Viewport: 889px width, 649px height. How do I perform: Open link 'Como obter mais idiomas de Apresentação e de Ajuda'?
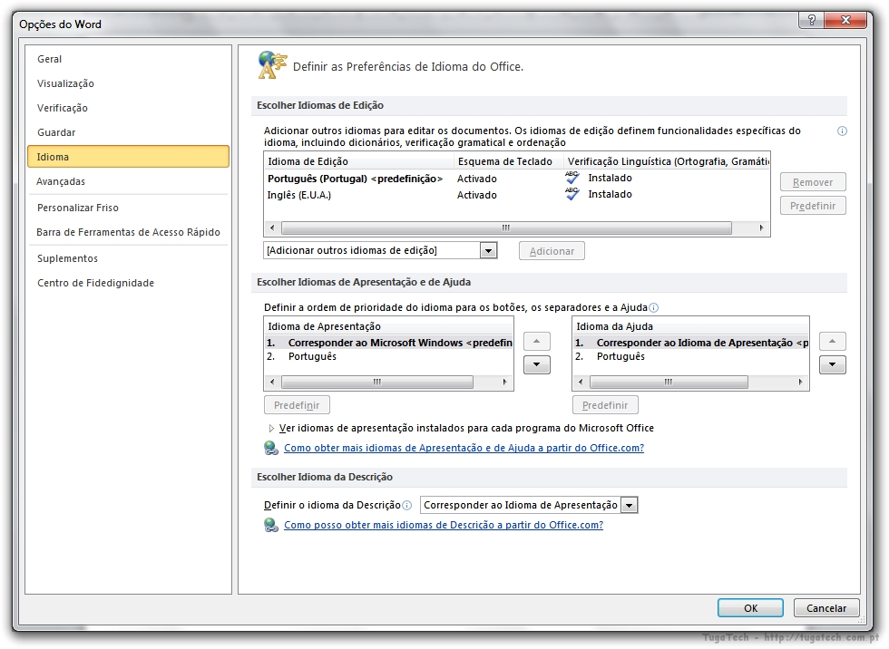[x=464, y=448]
